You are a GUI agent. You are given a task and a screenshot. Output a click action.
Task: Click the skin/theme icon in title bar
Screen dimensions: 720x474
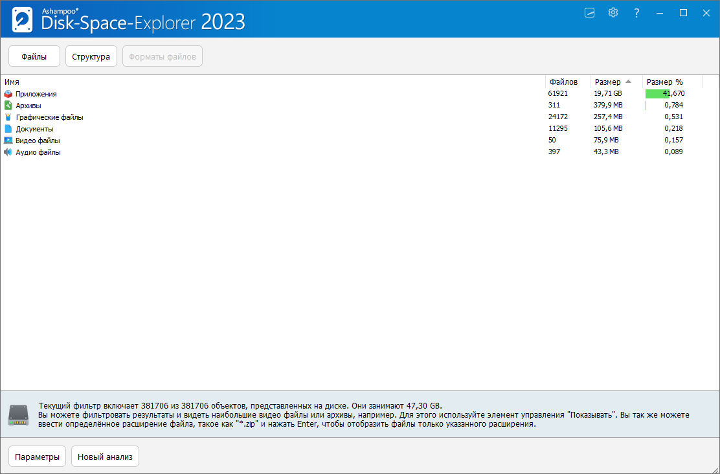click(590, 12)
